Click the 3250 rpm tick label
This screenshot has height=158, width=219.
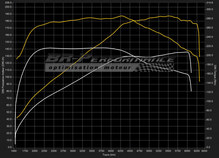click(82, 151)
